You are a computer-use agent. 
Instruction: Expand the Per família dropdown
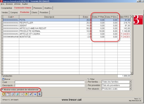click(x=130, y=82)
